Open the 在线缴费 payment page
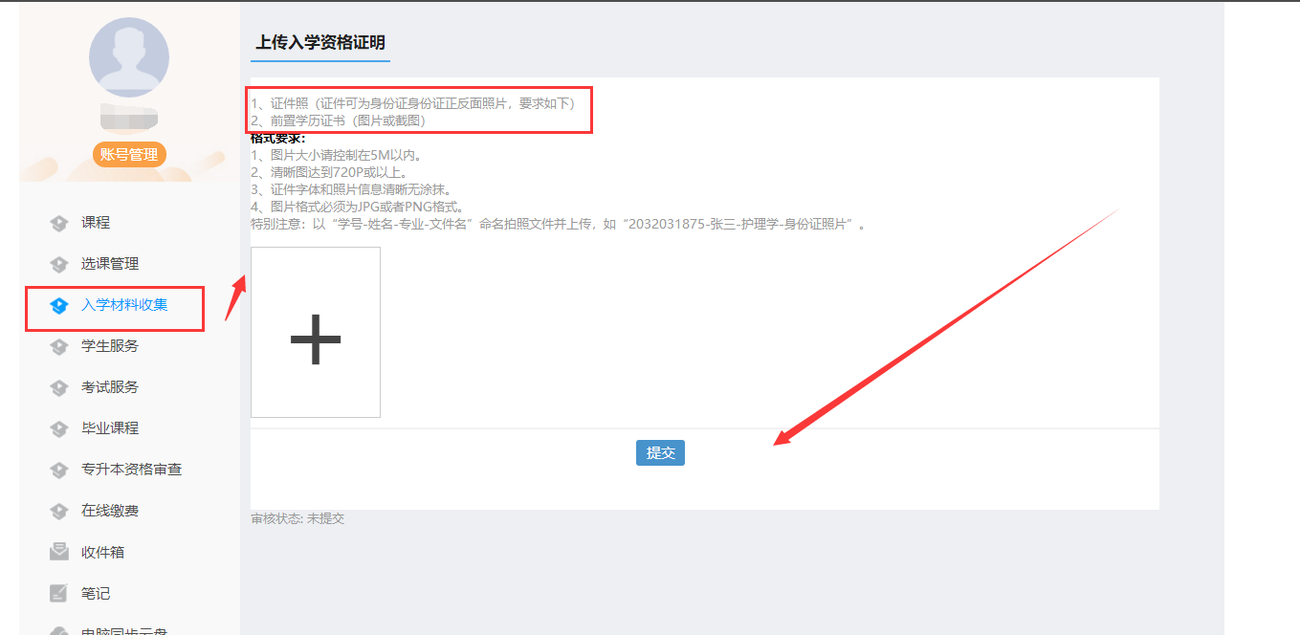Image resolution: width=1300 pixels, height=635 pixels. [109, 511]
